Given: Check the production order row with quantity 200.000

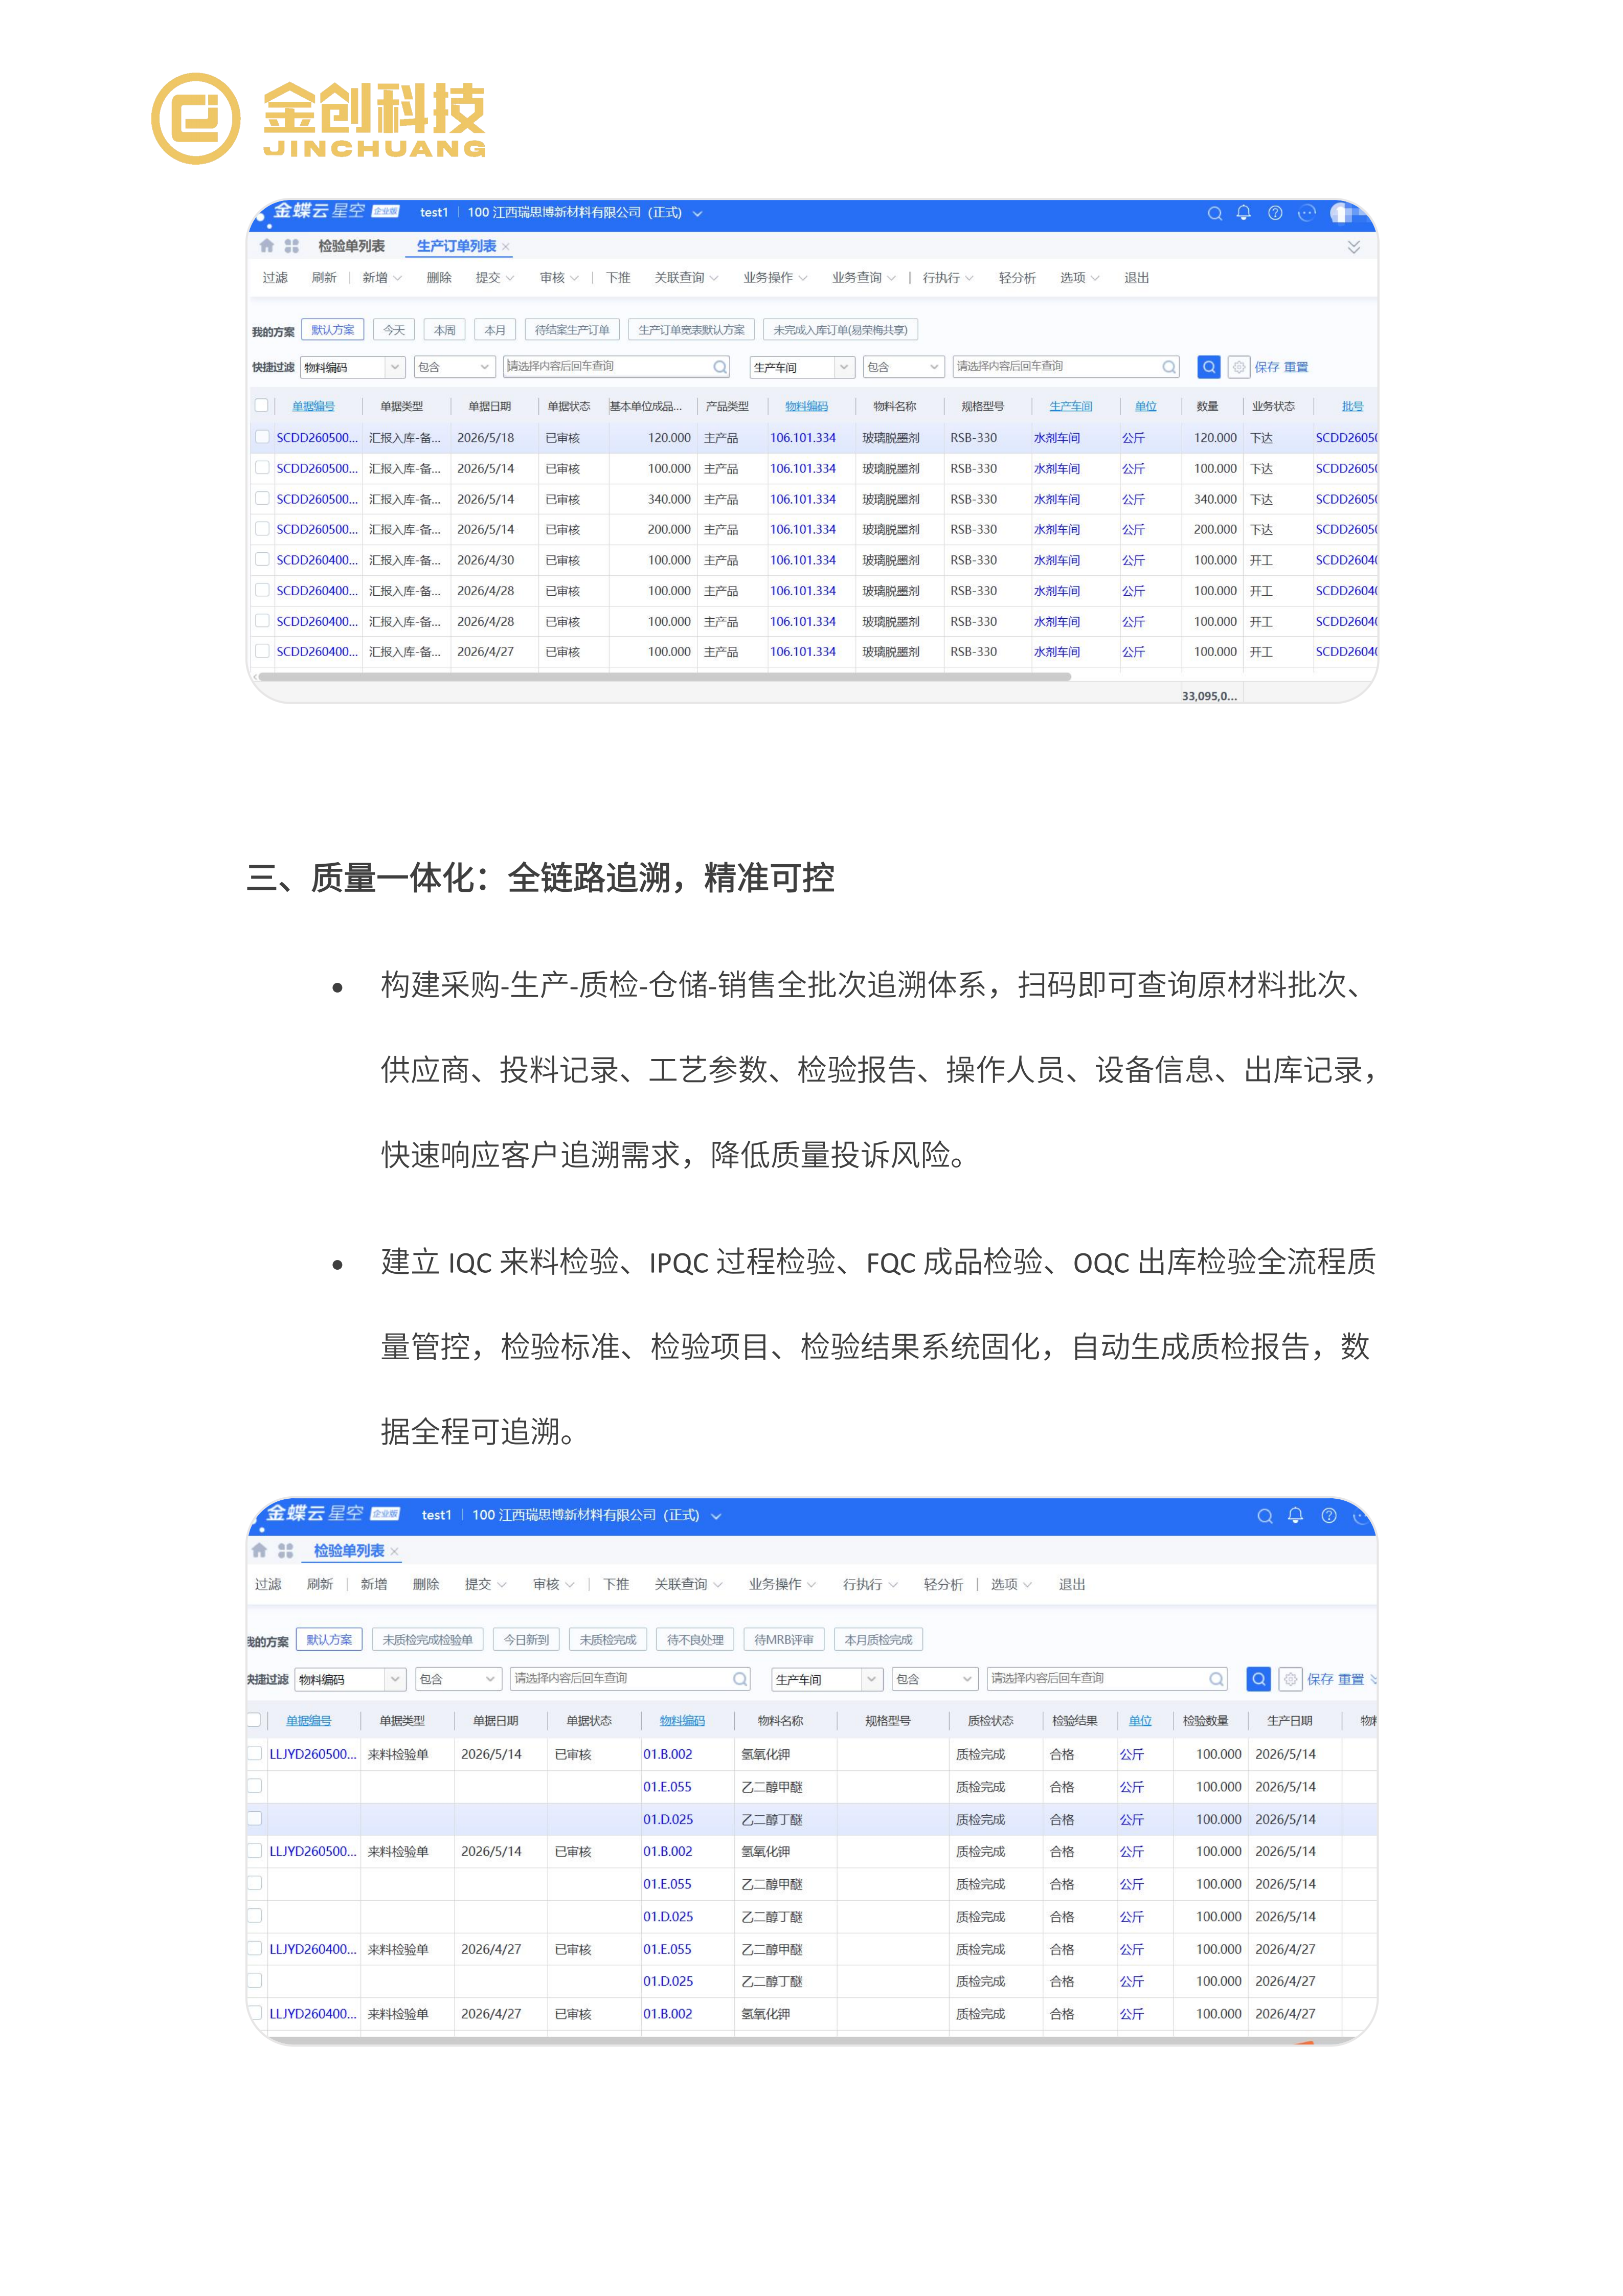Looking at the screenshot, I should [x=261, y=529].
